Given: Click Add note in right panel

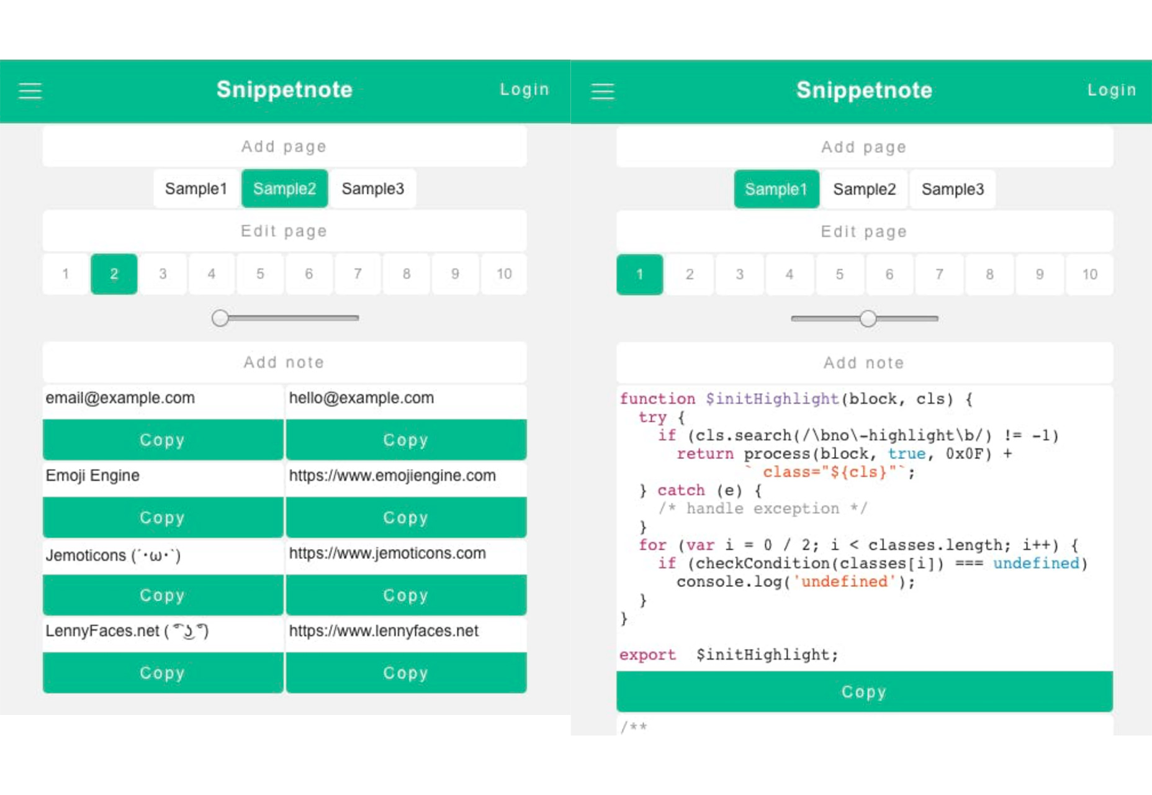Looking at the screenshot, I should pos(864,363).
